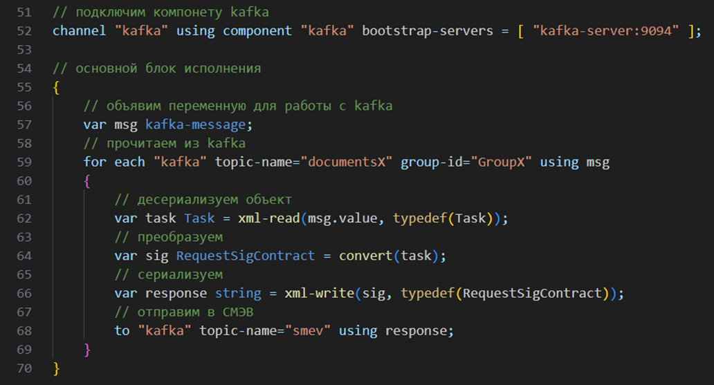714x385 pixels.
Task: Click the RequestSigContract type on line 64
Action: click(246, 256)
